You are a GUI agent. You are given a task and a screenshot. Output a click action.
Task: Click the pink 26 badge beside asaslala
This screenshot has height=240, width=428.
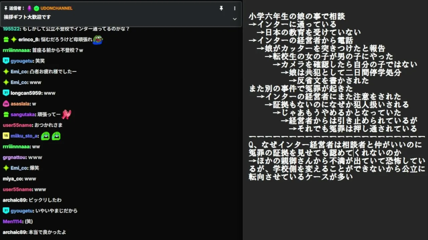(6, 104)
